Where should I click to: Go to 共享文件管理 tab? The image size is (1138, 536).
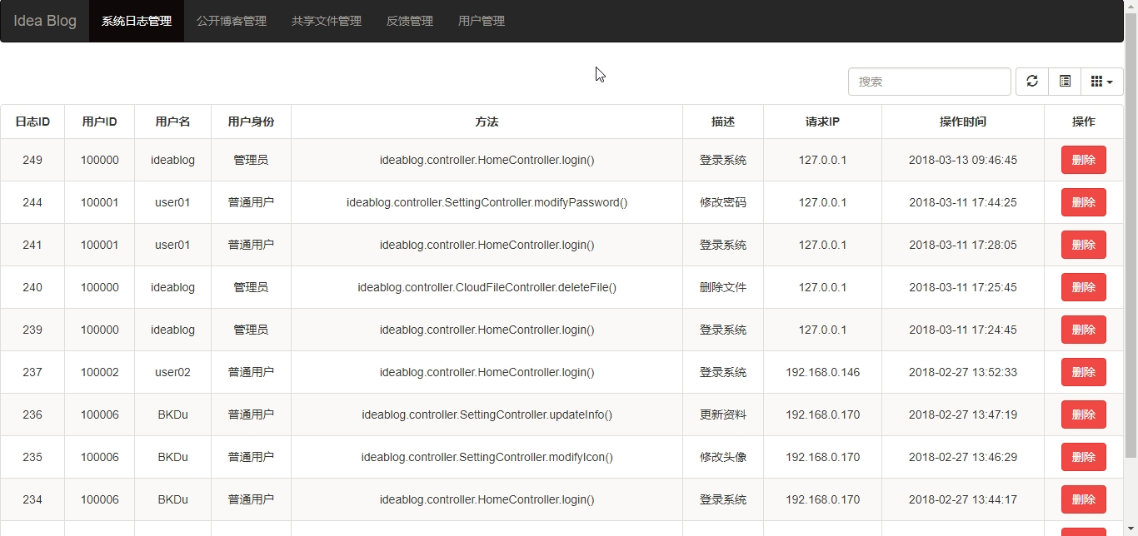(x=327, y=21)
